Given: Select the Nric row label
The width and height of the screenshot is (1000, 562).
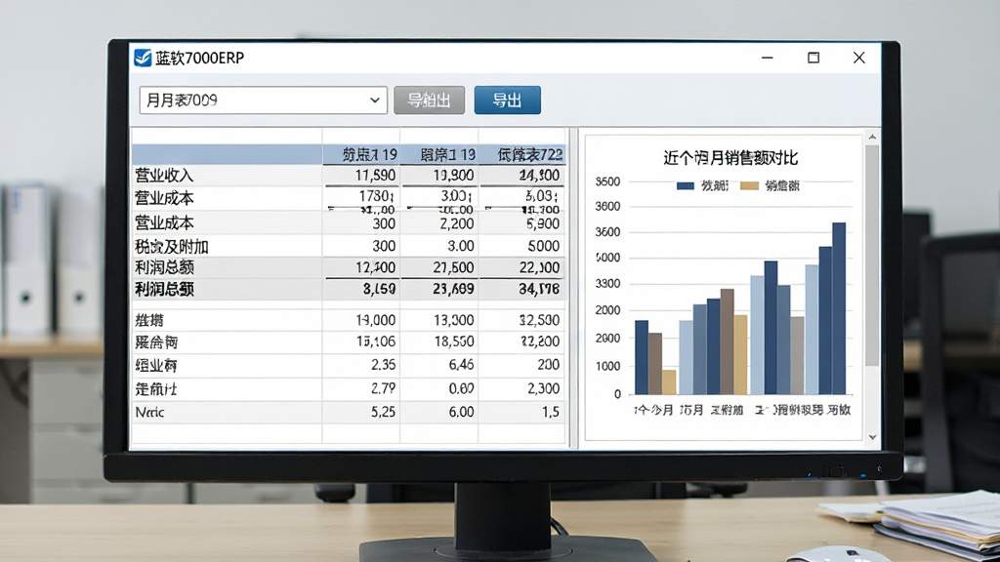Looking at the screenshot, I should (149, 413).
